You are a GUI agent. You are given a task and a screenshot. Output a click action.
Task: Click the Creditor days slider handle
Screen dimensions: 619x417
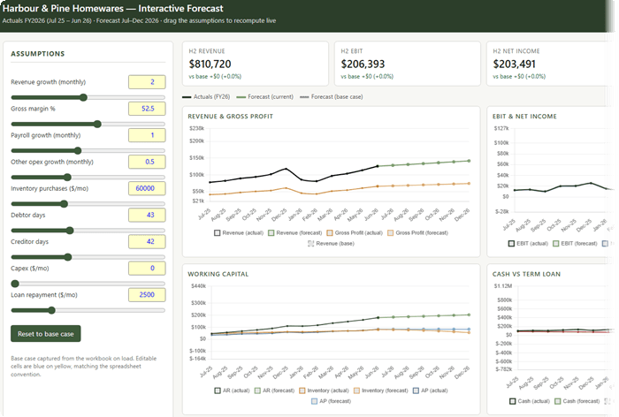click(68, 257)
